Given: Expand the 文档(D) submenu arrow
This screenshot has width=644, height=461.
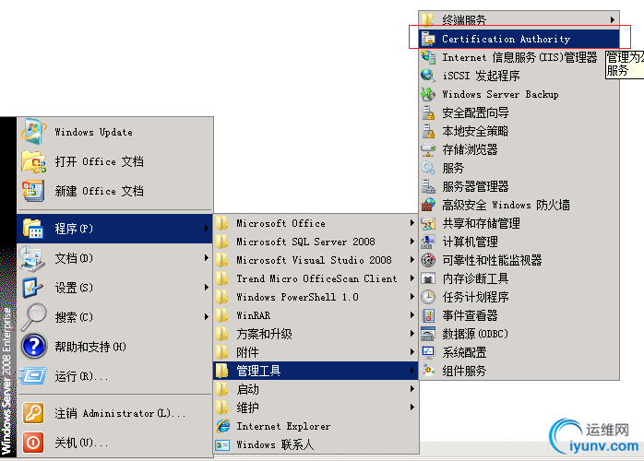Looking at the screenshot, I should coord(206,258).
